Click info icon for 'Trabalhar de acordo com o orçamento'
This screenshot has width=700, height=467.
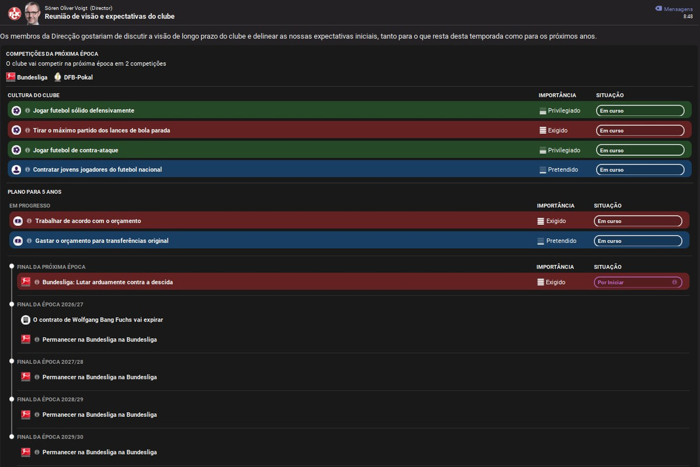click(x=29, y=221)
